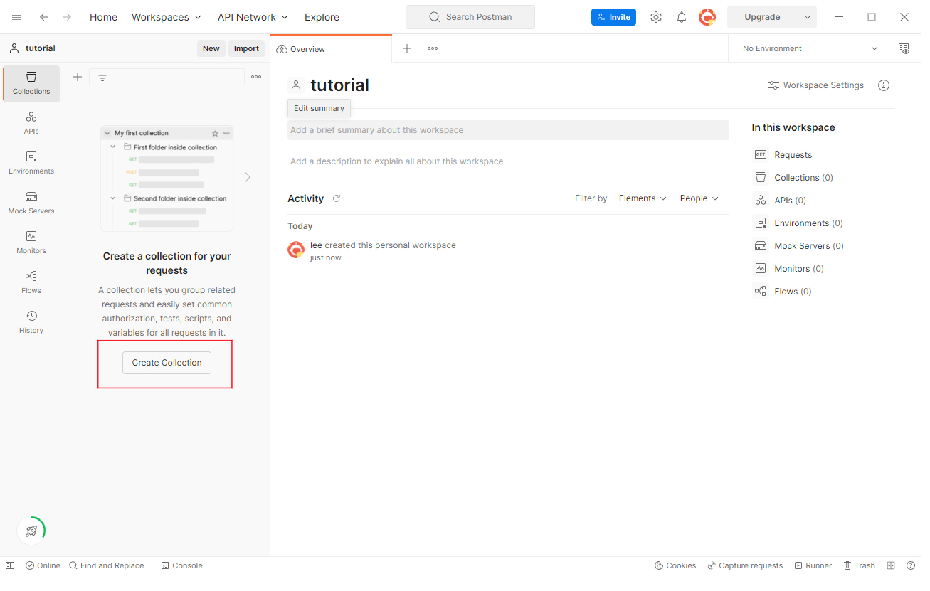Screen dimensions: 930x591
Task: Open Flows (0) in workspace list
Action: coord(783,292)
